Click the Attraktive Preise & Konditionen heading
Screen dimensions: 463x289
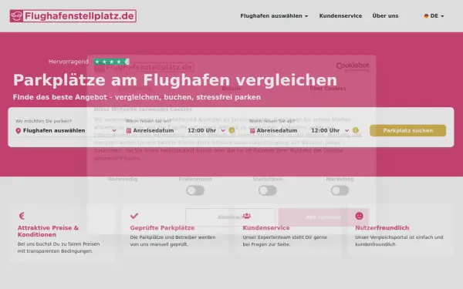point(48,231)
